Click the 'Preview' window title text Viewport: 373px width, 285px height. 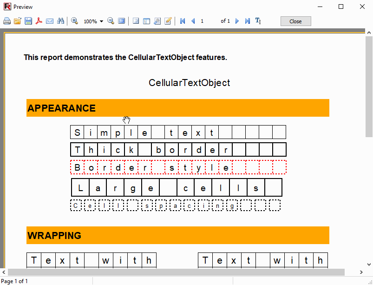point(23,7)
